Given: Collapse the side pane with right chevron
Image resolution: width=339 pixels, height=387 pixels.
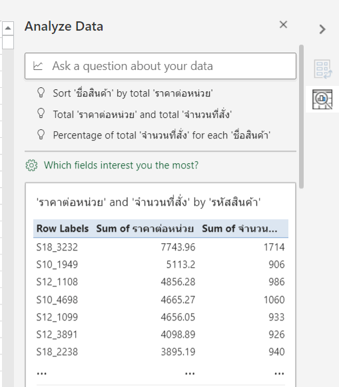Looking at the screenshot, I should [322, 29].
